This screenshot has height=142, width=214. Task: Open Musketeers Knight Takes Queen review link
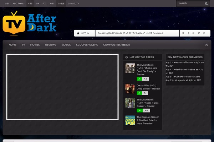148,103
